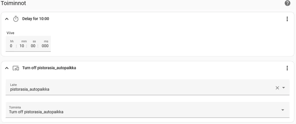Click device icon beside Turn off pistorasia_autopaikka
This screenshot has height=124, width=296.
click(x=16, y=68)
